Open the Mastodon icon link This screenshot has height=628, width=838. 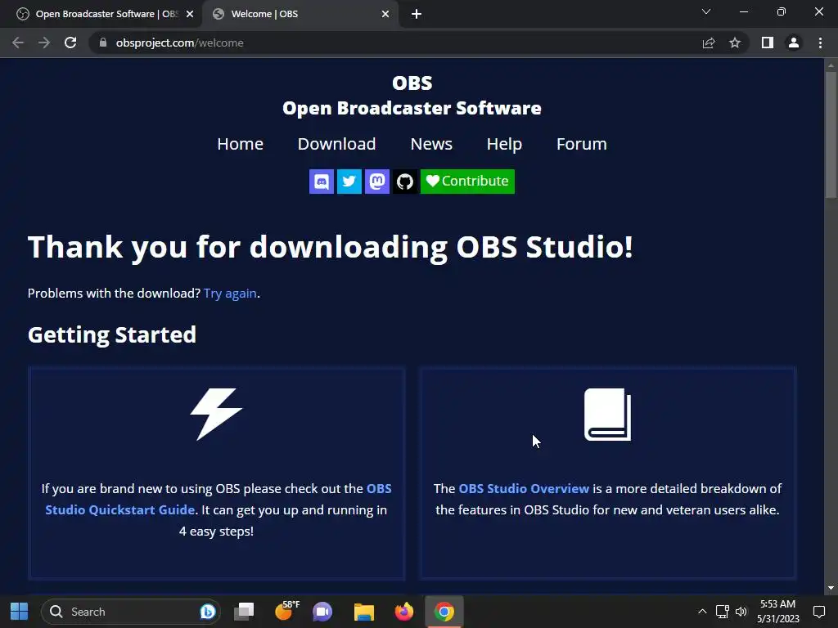click(x=376, y=182)
